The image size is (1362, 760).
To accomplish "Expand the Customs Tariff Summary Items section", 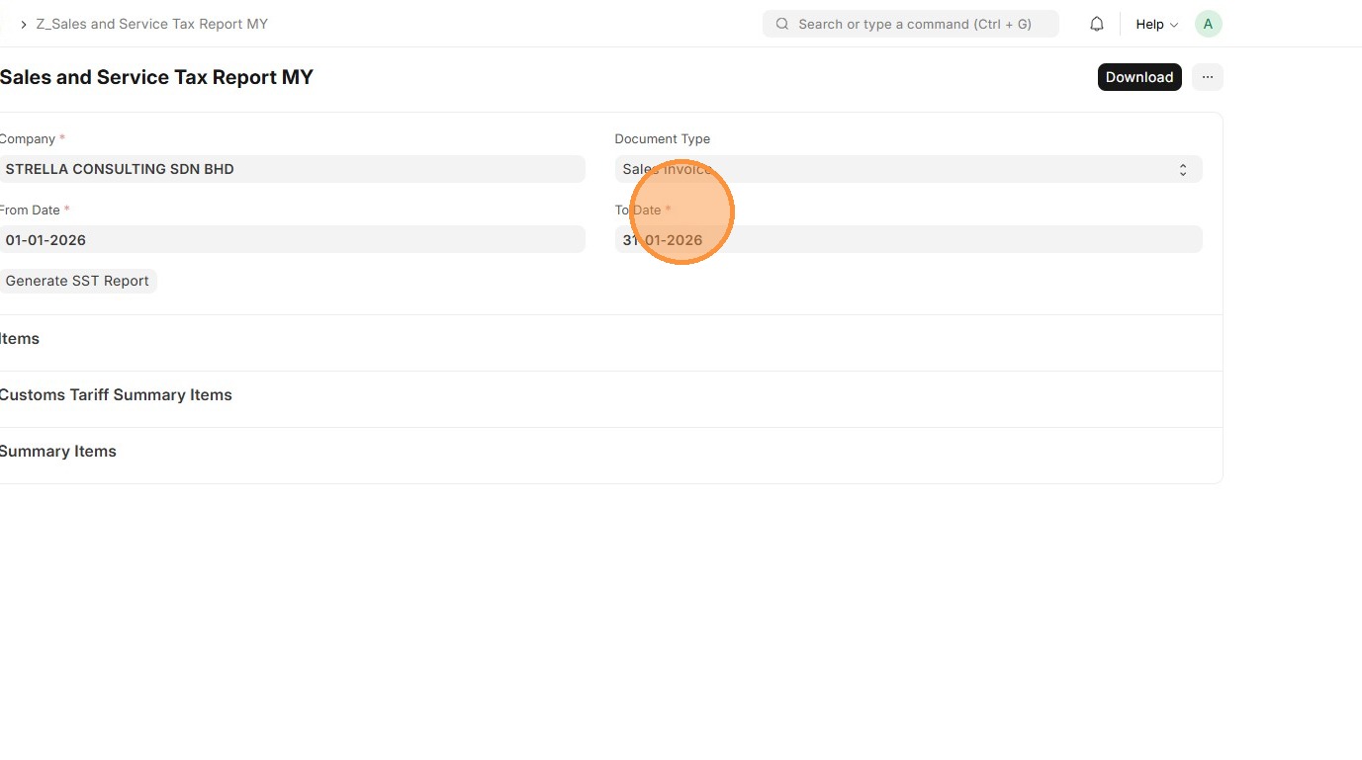I will tap(116, 395).
